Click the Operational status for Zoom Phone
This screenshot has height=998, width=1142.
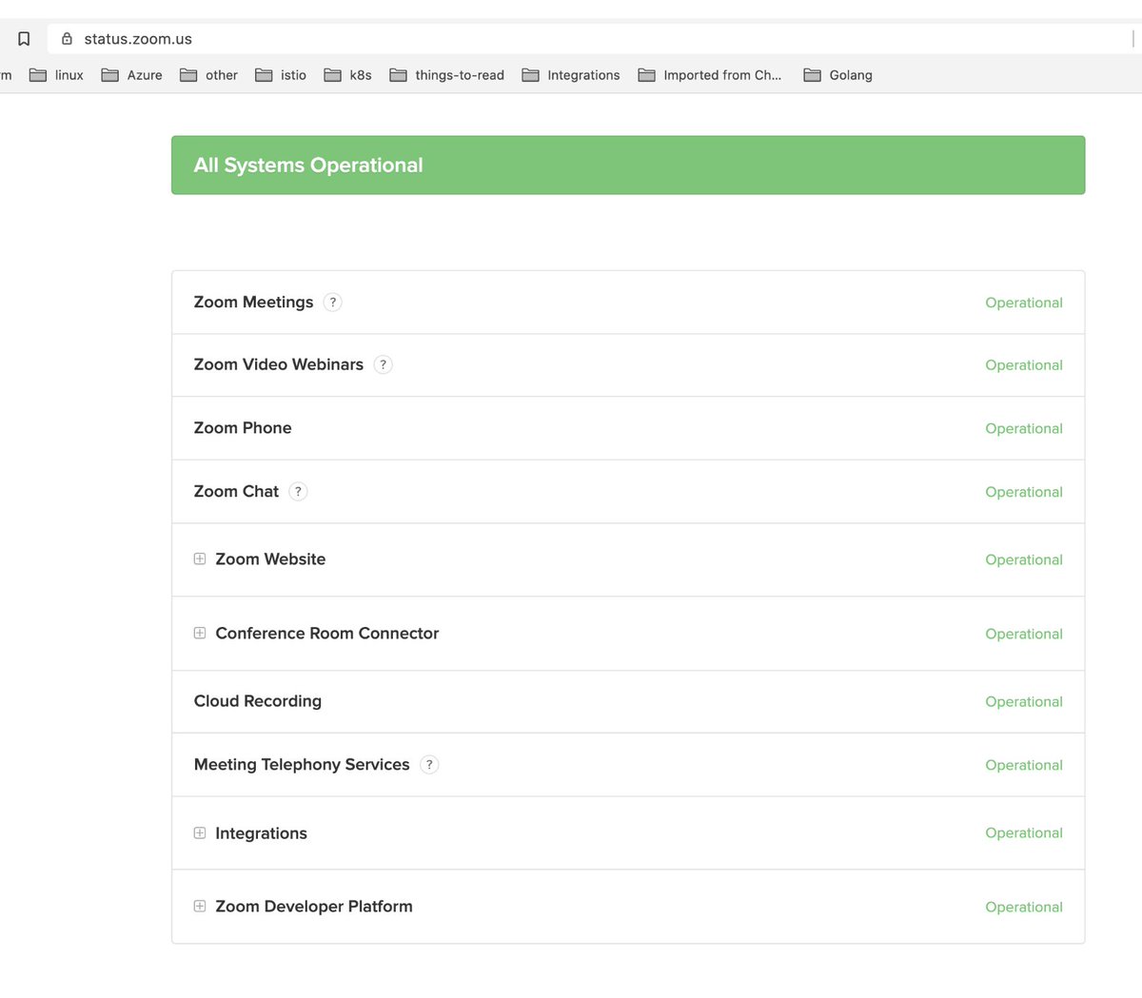pos(1024,429)
